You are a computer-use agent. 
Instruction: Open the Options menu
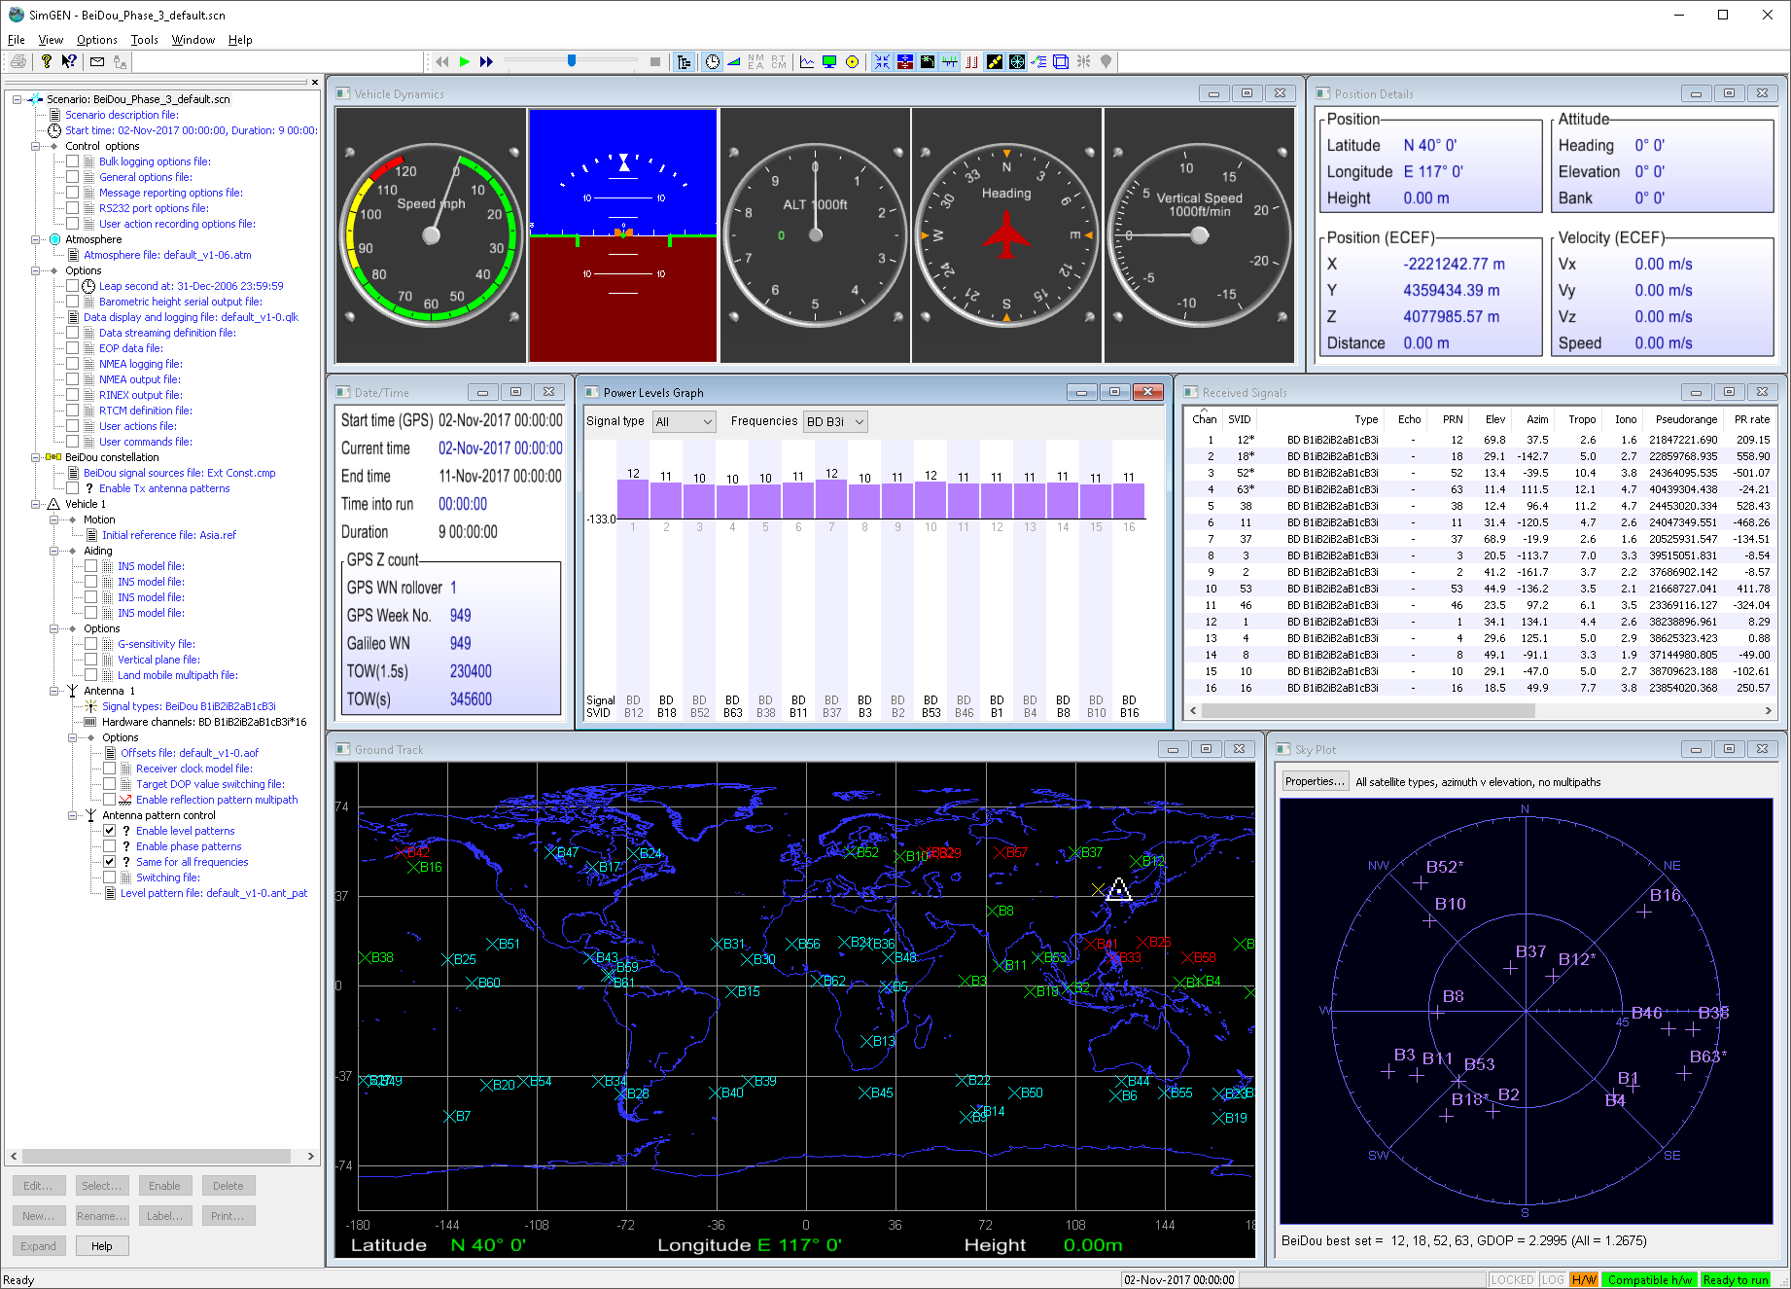click(97, 40)
